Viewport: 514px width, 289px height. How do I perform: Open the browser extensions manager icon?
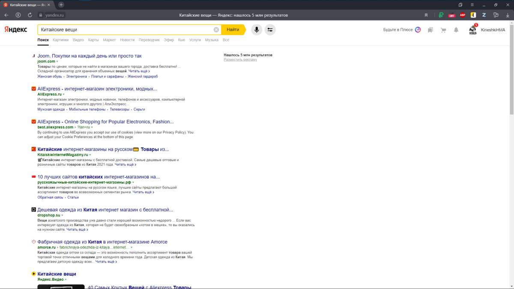(x=496, y=15)
